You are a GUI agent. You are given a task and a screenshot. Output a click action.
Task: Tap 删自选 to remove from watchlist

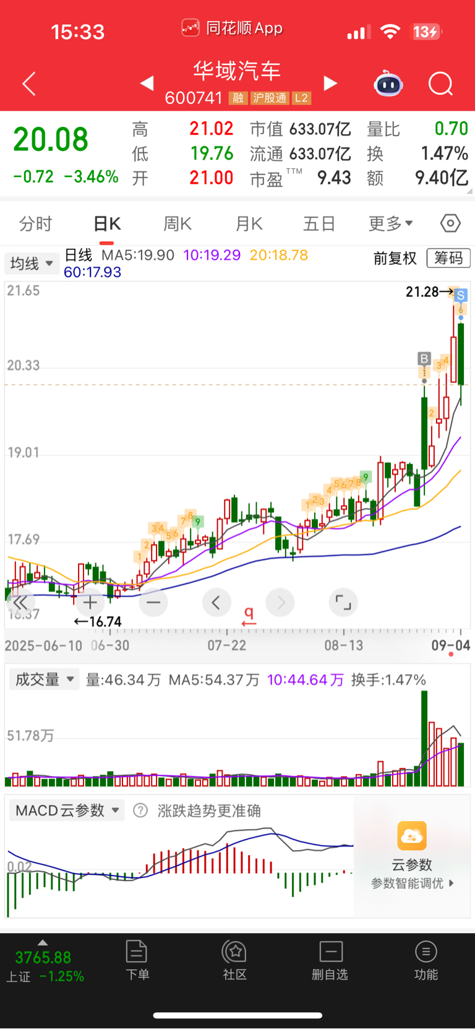pos(330,960)
